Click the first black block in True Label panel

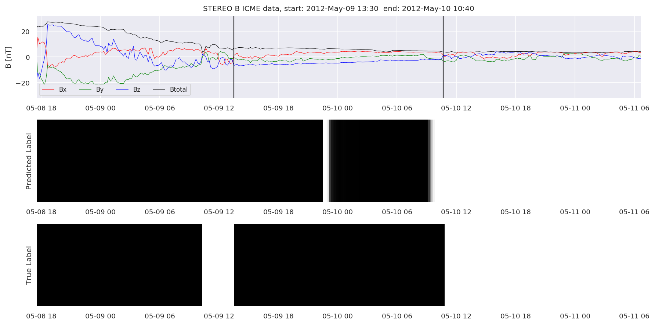point(119,265)
